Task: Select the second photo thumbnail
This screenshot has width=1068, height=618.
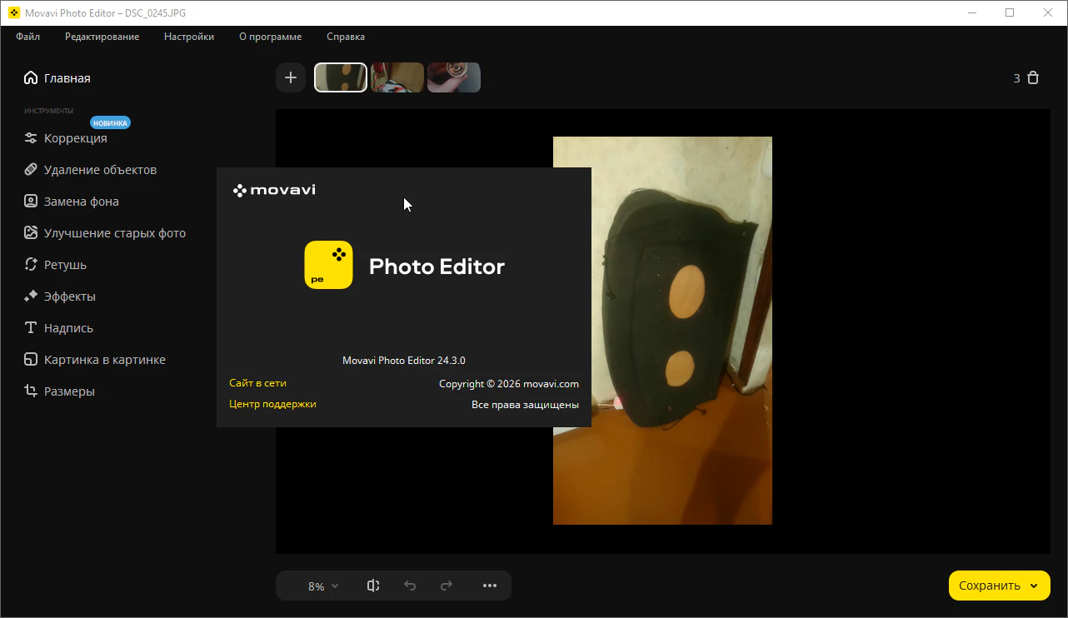Action: click(397, 77)
